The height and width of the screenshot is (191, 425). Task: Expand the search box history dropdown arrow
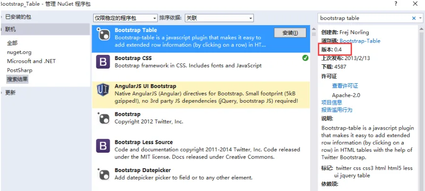(420, 18)
